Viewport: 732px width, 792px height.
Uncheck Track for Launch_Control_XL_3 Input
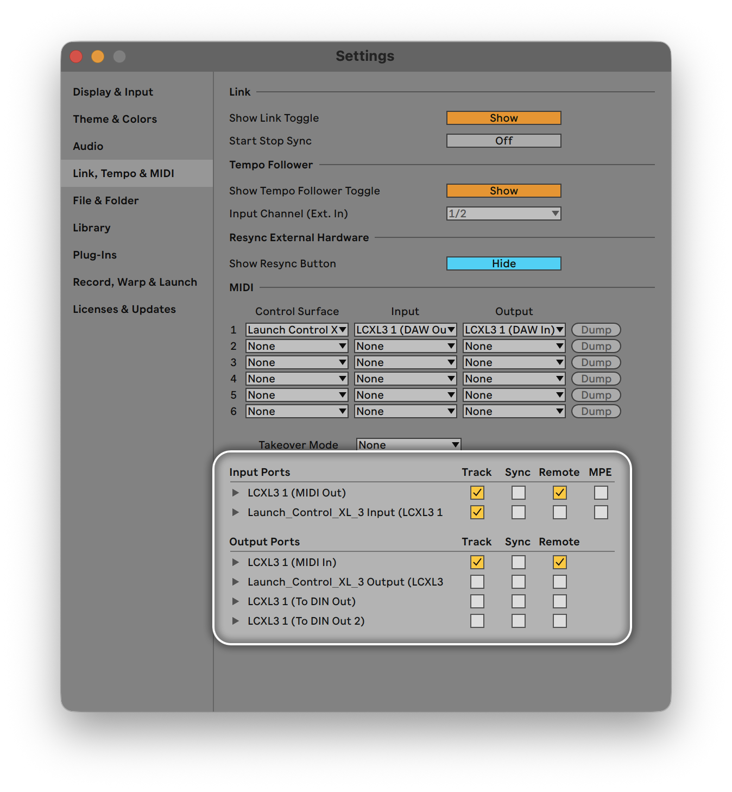point(477,512)
